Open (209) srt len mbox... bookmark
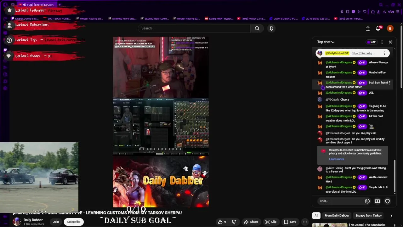The height and width of the screenshot is (227, 403). click(348, 19)
